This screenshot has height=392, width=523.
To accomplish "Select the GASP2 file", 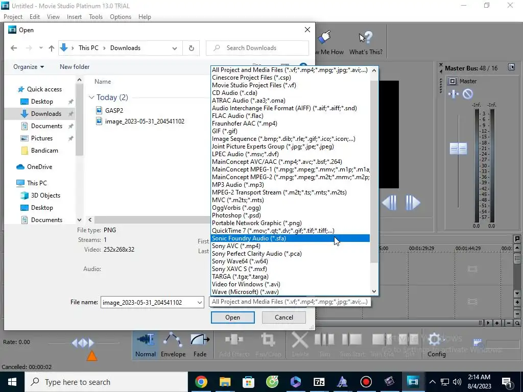I will click(114, 110).
